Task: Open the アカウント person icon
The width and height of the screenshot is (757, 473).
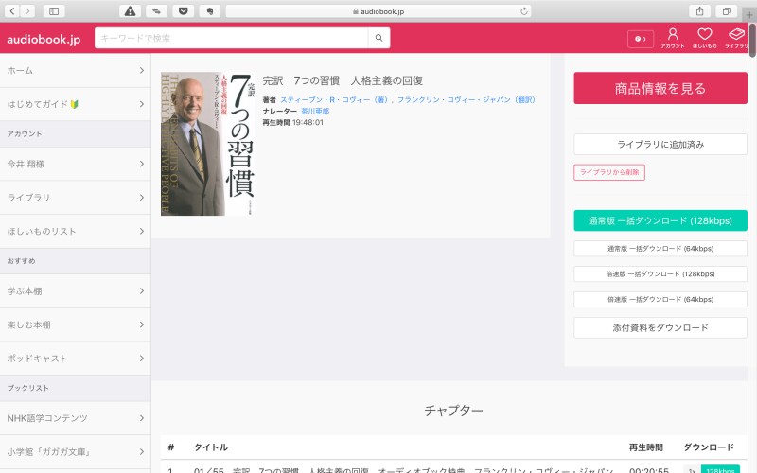Action: pos(673,38)
